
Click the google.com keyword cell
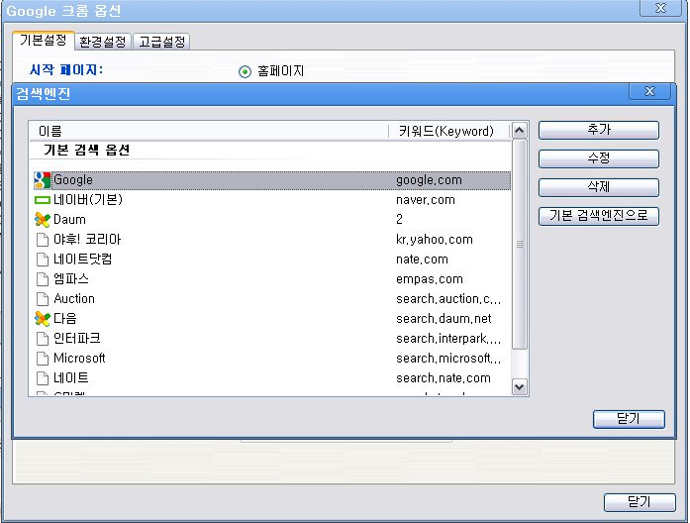[429, 180]
